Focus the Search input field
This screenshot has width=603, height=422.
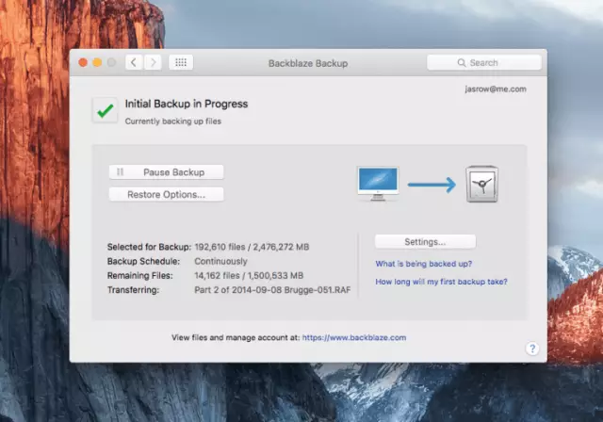point(490,63)
